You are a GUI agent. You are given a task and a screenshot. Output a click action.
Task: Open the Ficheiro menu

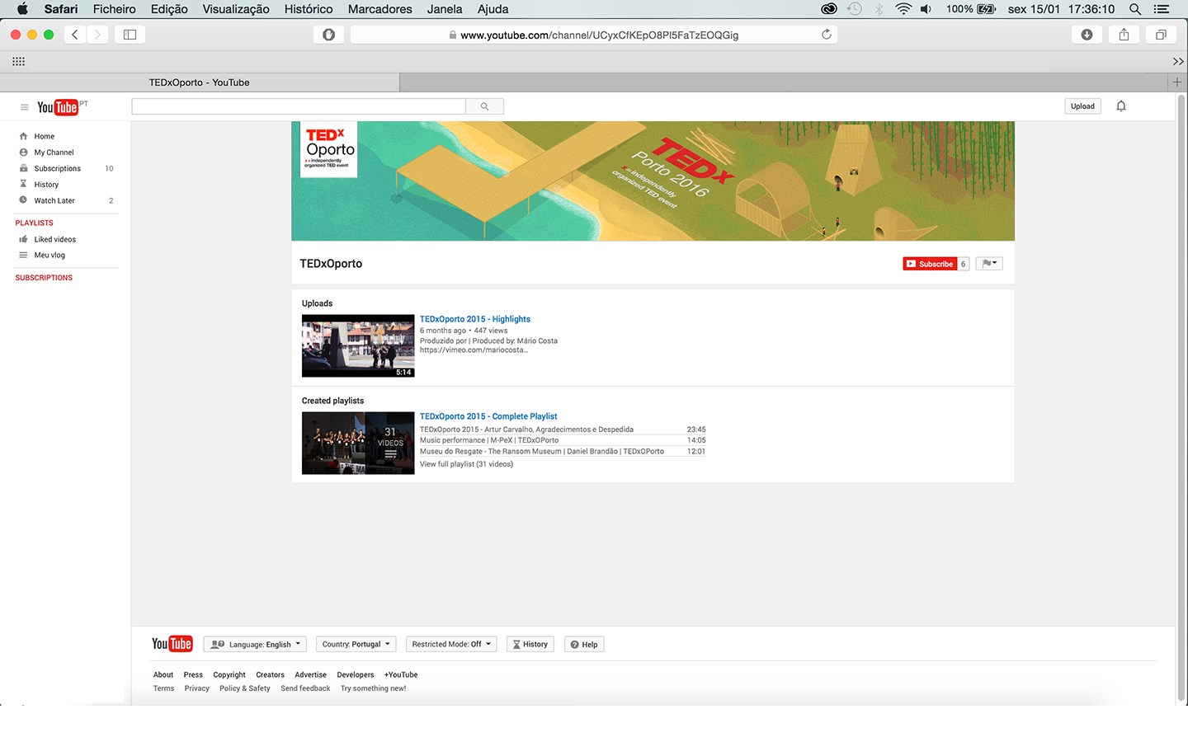pos(114,9)
